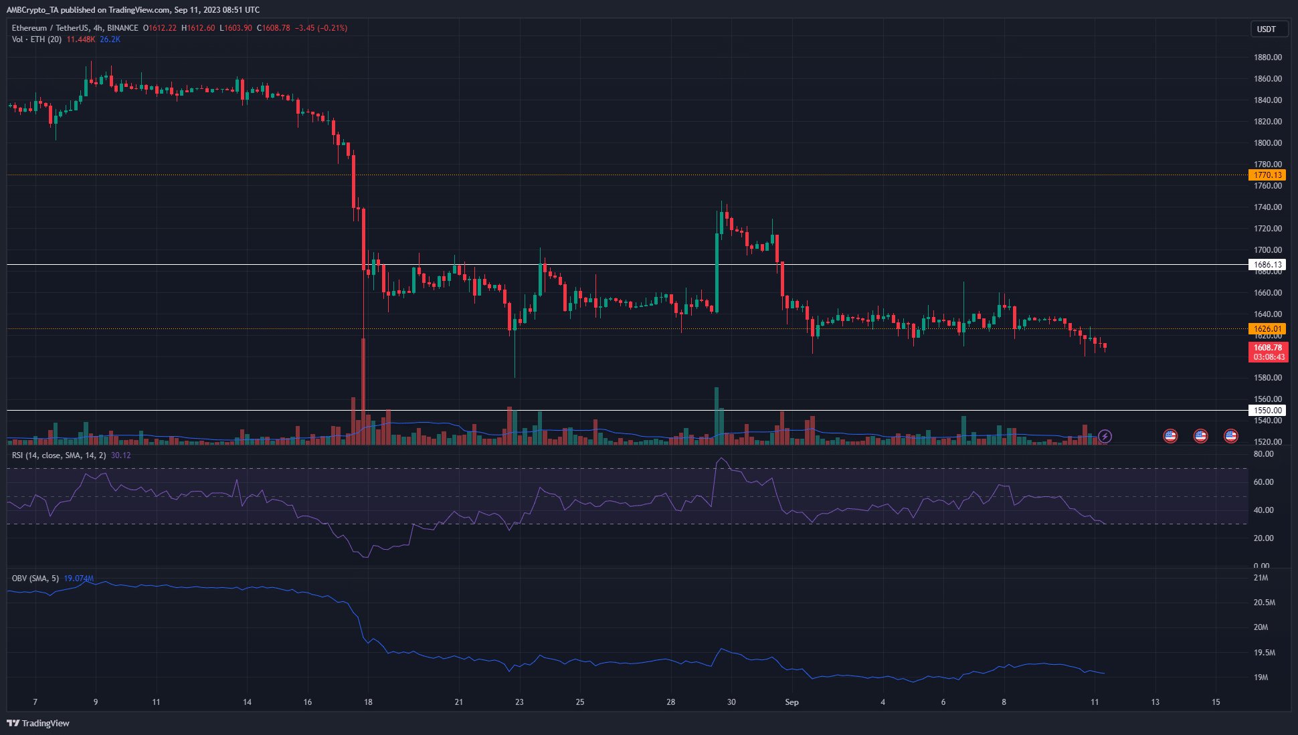Click the 1580.00 price axis label
The height and width of the screenshot is (735, 1298).
pyautogui.click(x=1268, y=378)
